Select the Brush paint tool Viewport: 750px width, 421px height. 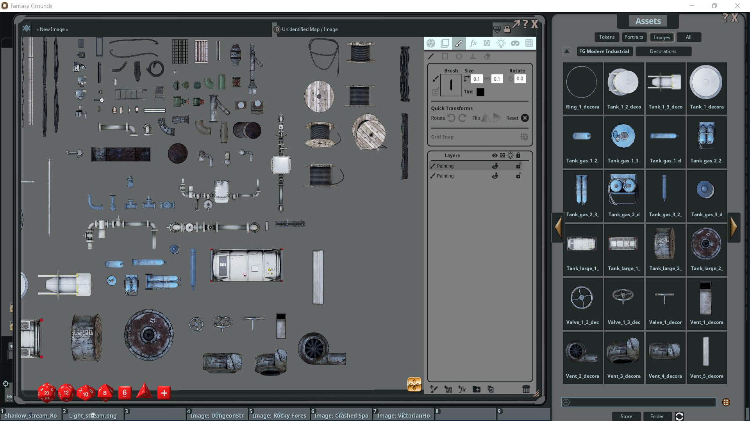point(459,43)
